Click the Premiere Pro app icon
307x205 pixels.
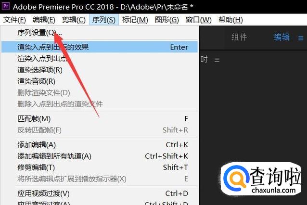coord(6,6)
